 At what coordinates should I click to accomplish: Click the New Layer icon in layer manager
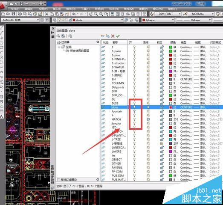(102, 36)
